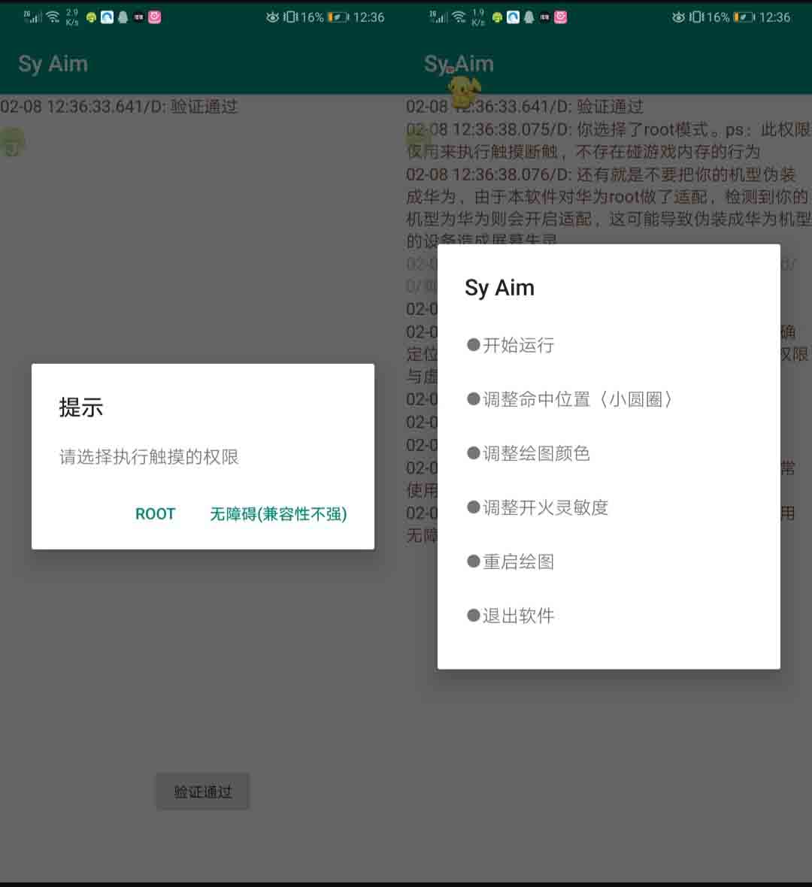The width and height of the screenshot is (812, 887).
Task: Tap bell notification icon in right status bar
Action: click(529, 17)
